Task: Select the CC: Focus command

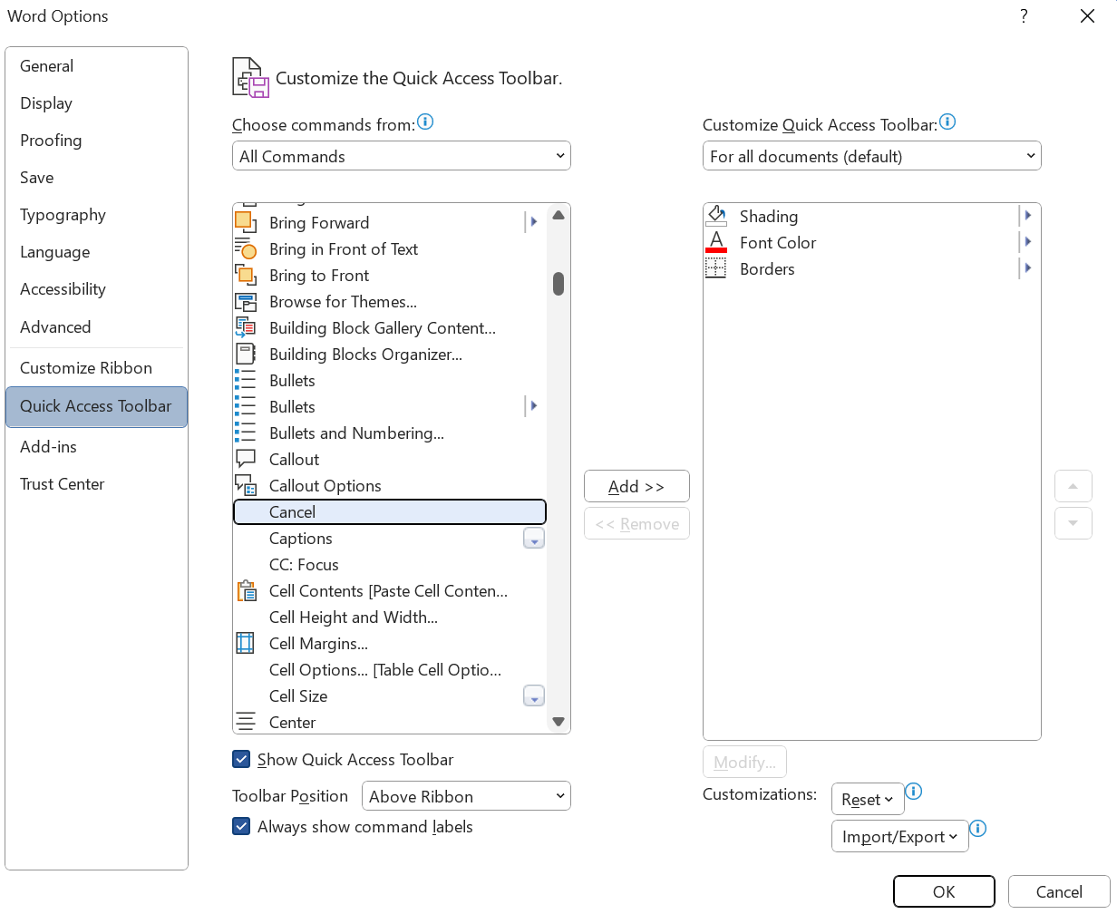Action: coord(390,564)
